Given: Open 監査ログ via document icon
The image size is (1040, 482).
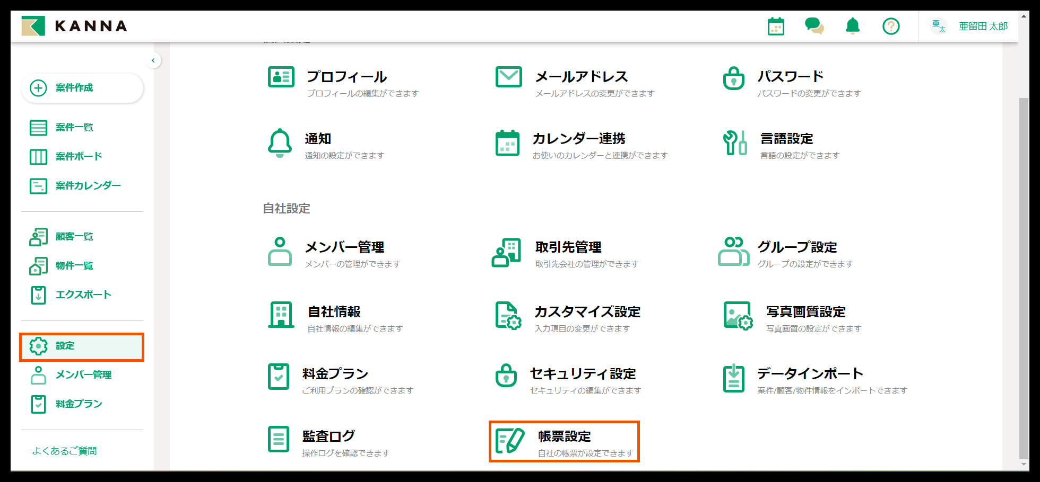Looking at the screenshot, I should (x=278, y=439).
